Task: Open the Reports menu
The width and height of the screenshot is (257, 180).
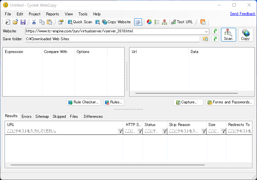Action: (52, 14)
